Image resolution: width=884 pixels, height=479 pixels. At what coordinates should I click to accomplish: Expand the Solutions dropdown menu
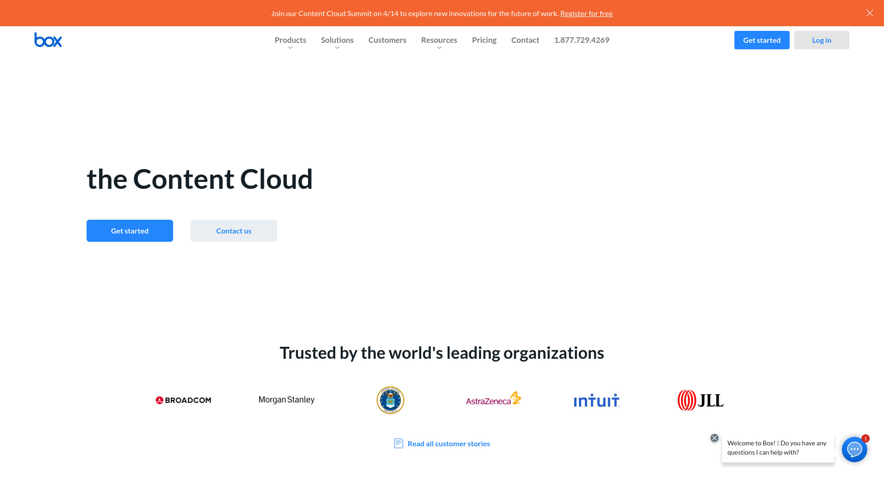(337, 41)
